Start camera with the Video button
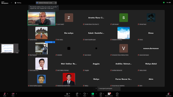The image size is (173, 97). point(13,94)
